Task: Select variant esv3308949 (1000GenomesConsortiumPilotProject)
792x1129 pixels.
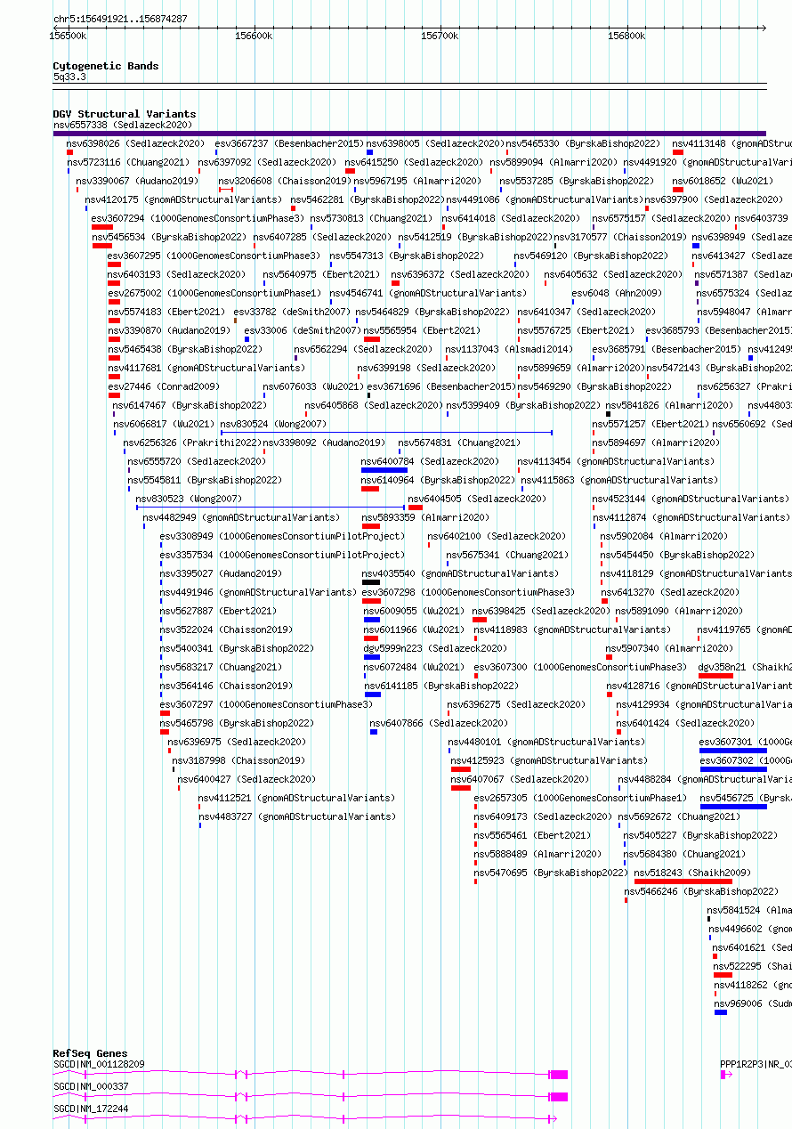Action: tap(282, 536)
